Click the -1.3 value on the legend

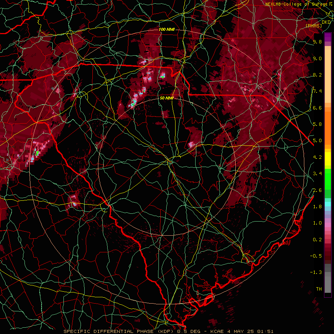316,272
